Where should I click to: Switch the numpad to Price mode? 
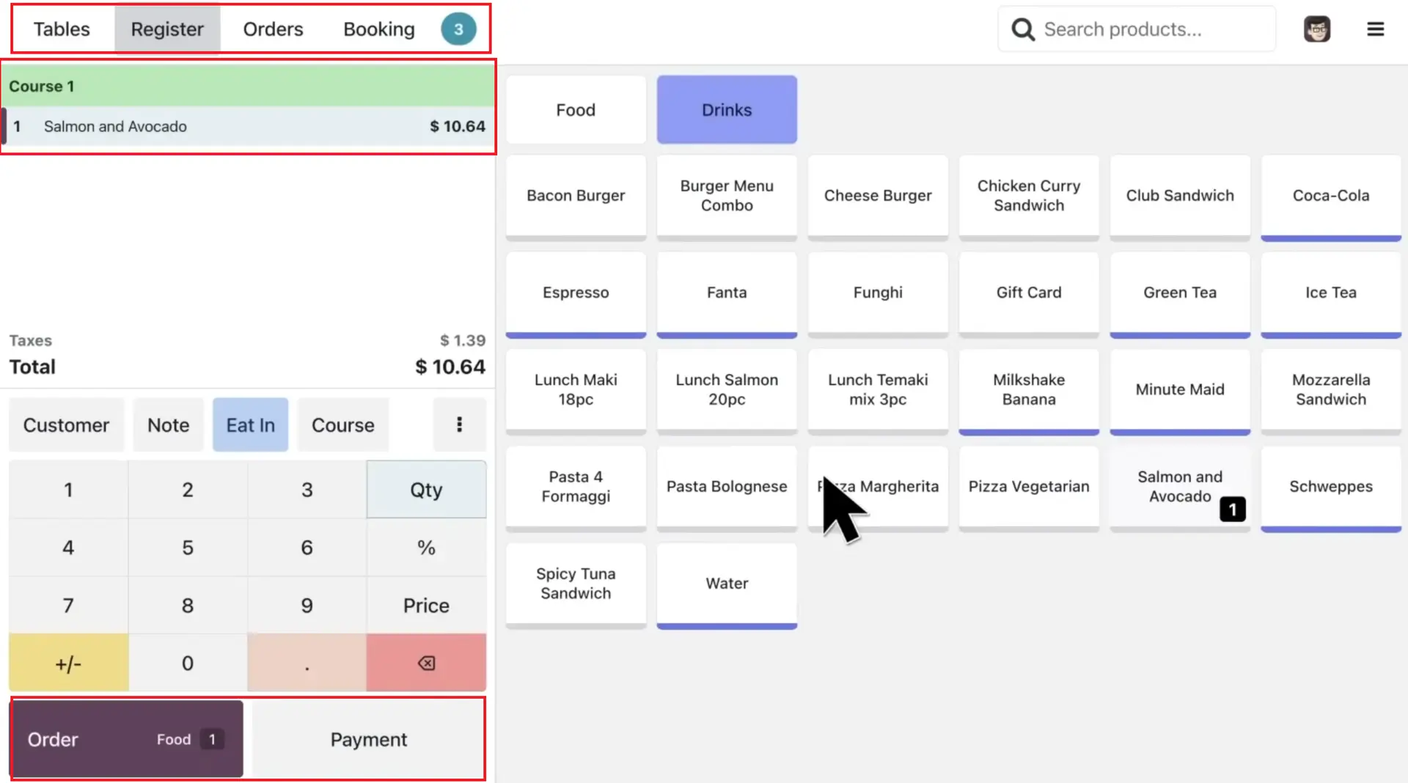click(x=425, y=605)
